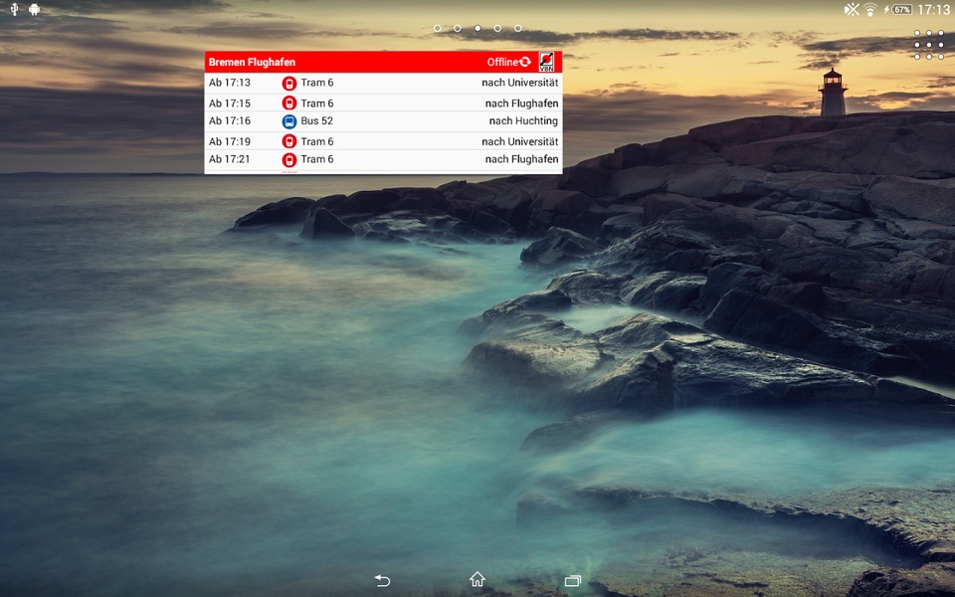Tap "nach Huchting" destination
The height and width of the screenshot is (597, 955).
coord(524,121)
